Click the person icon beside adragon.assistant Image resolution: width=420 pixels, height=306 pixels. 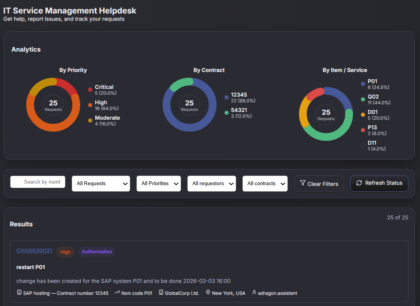(254, 293)
